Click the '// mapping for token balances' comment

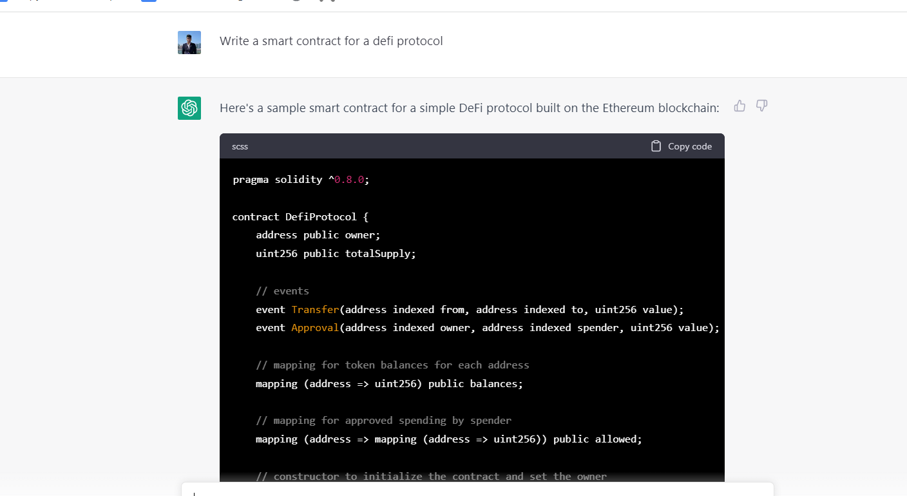tap(392, 365)
